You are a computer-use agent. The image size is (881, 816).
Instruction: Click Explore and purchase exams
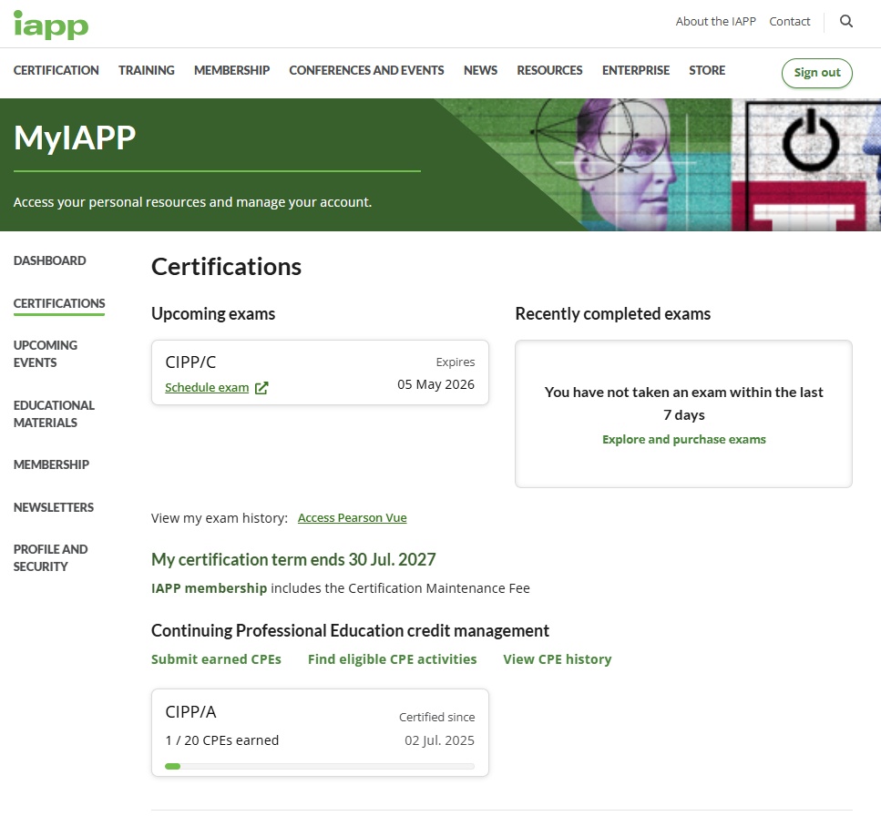pyautogui.click(x=684, y=439)
